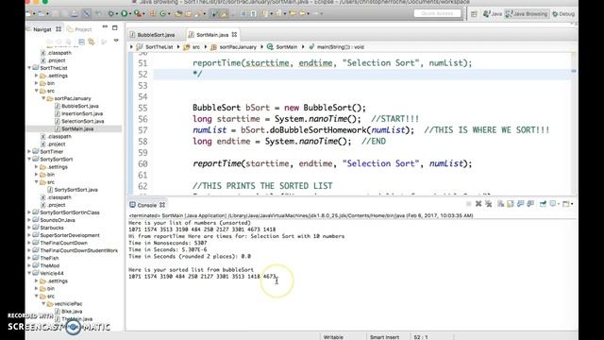Viewport: 604px width, 340px height.
Task: Toggle Show Console on standard output change
Action: click(520, 204)
